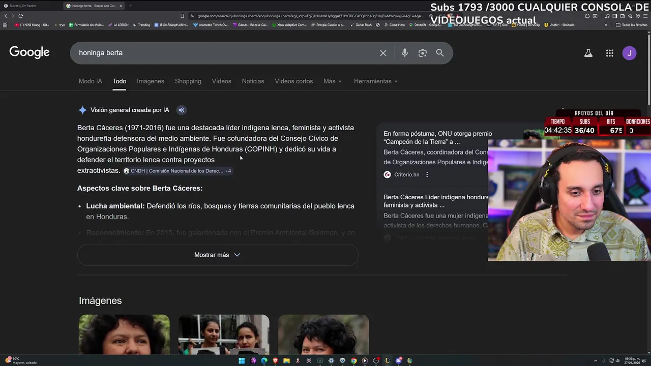Expand the Herramientas tools dropdown
Viewport: 651px width, 366px height.
[x=376, y=81]
